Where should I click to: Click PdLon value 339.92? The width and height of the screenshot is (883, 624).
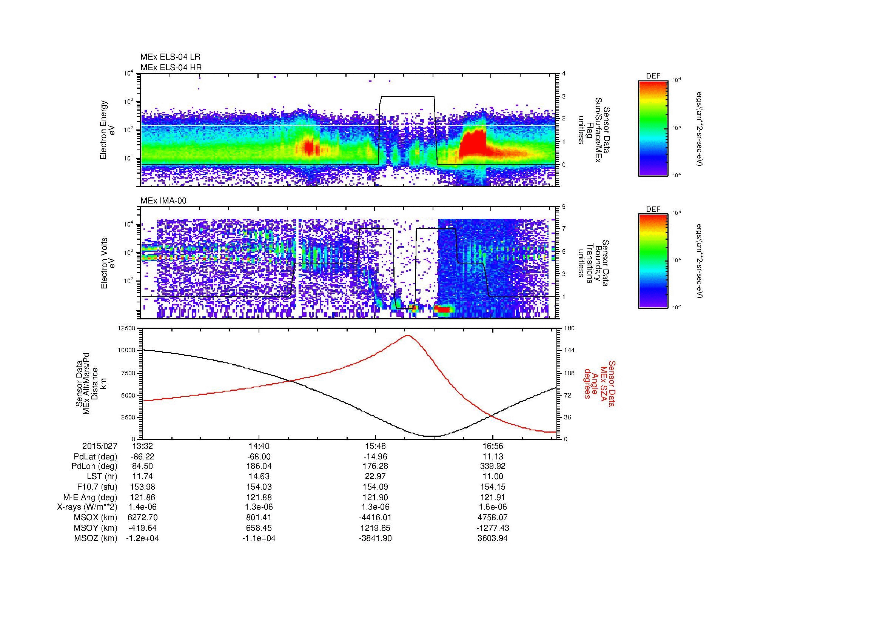[493, 466]
